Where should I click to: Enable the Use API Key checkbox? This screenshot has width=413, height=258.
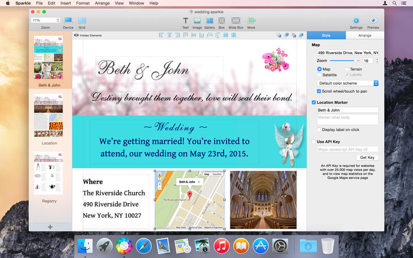coord(314,141)
